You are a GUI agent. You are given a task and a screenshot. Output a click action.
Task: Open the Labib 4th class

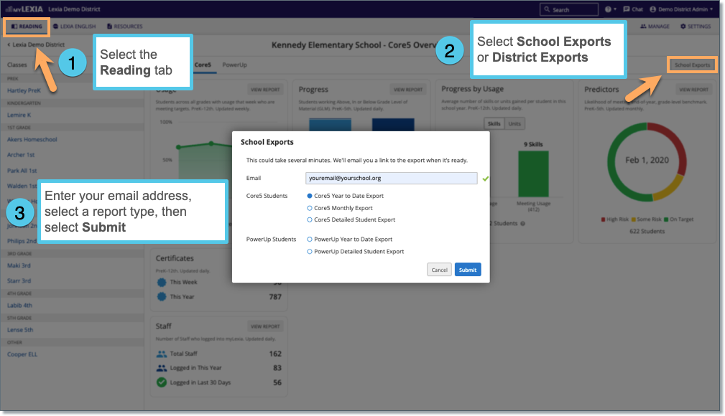[x=19, y=306]
